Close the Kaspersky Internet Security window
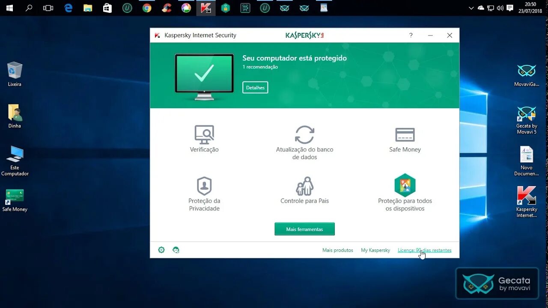 point(450,36)
